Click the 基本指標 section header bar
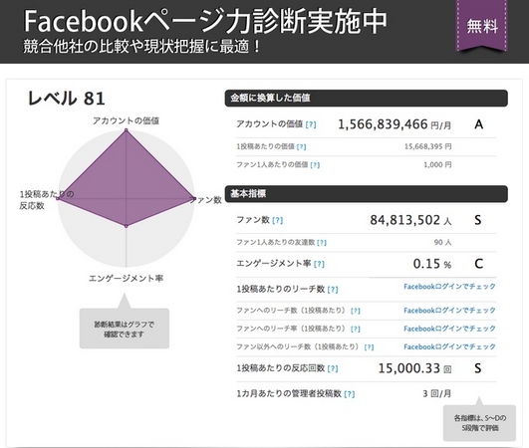Image resolution: width=529 pixels, height=448 pixels. pos(366,194)
